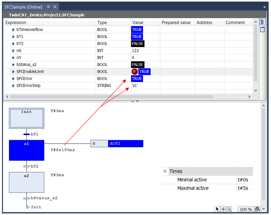Viewport: 271px width, 215px height.
Task: Toggle FALSE value of bStatus_s2
Action: [x=138, y=65]
